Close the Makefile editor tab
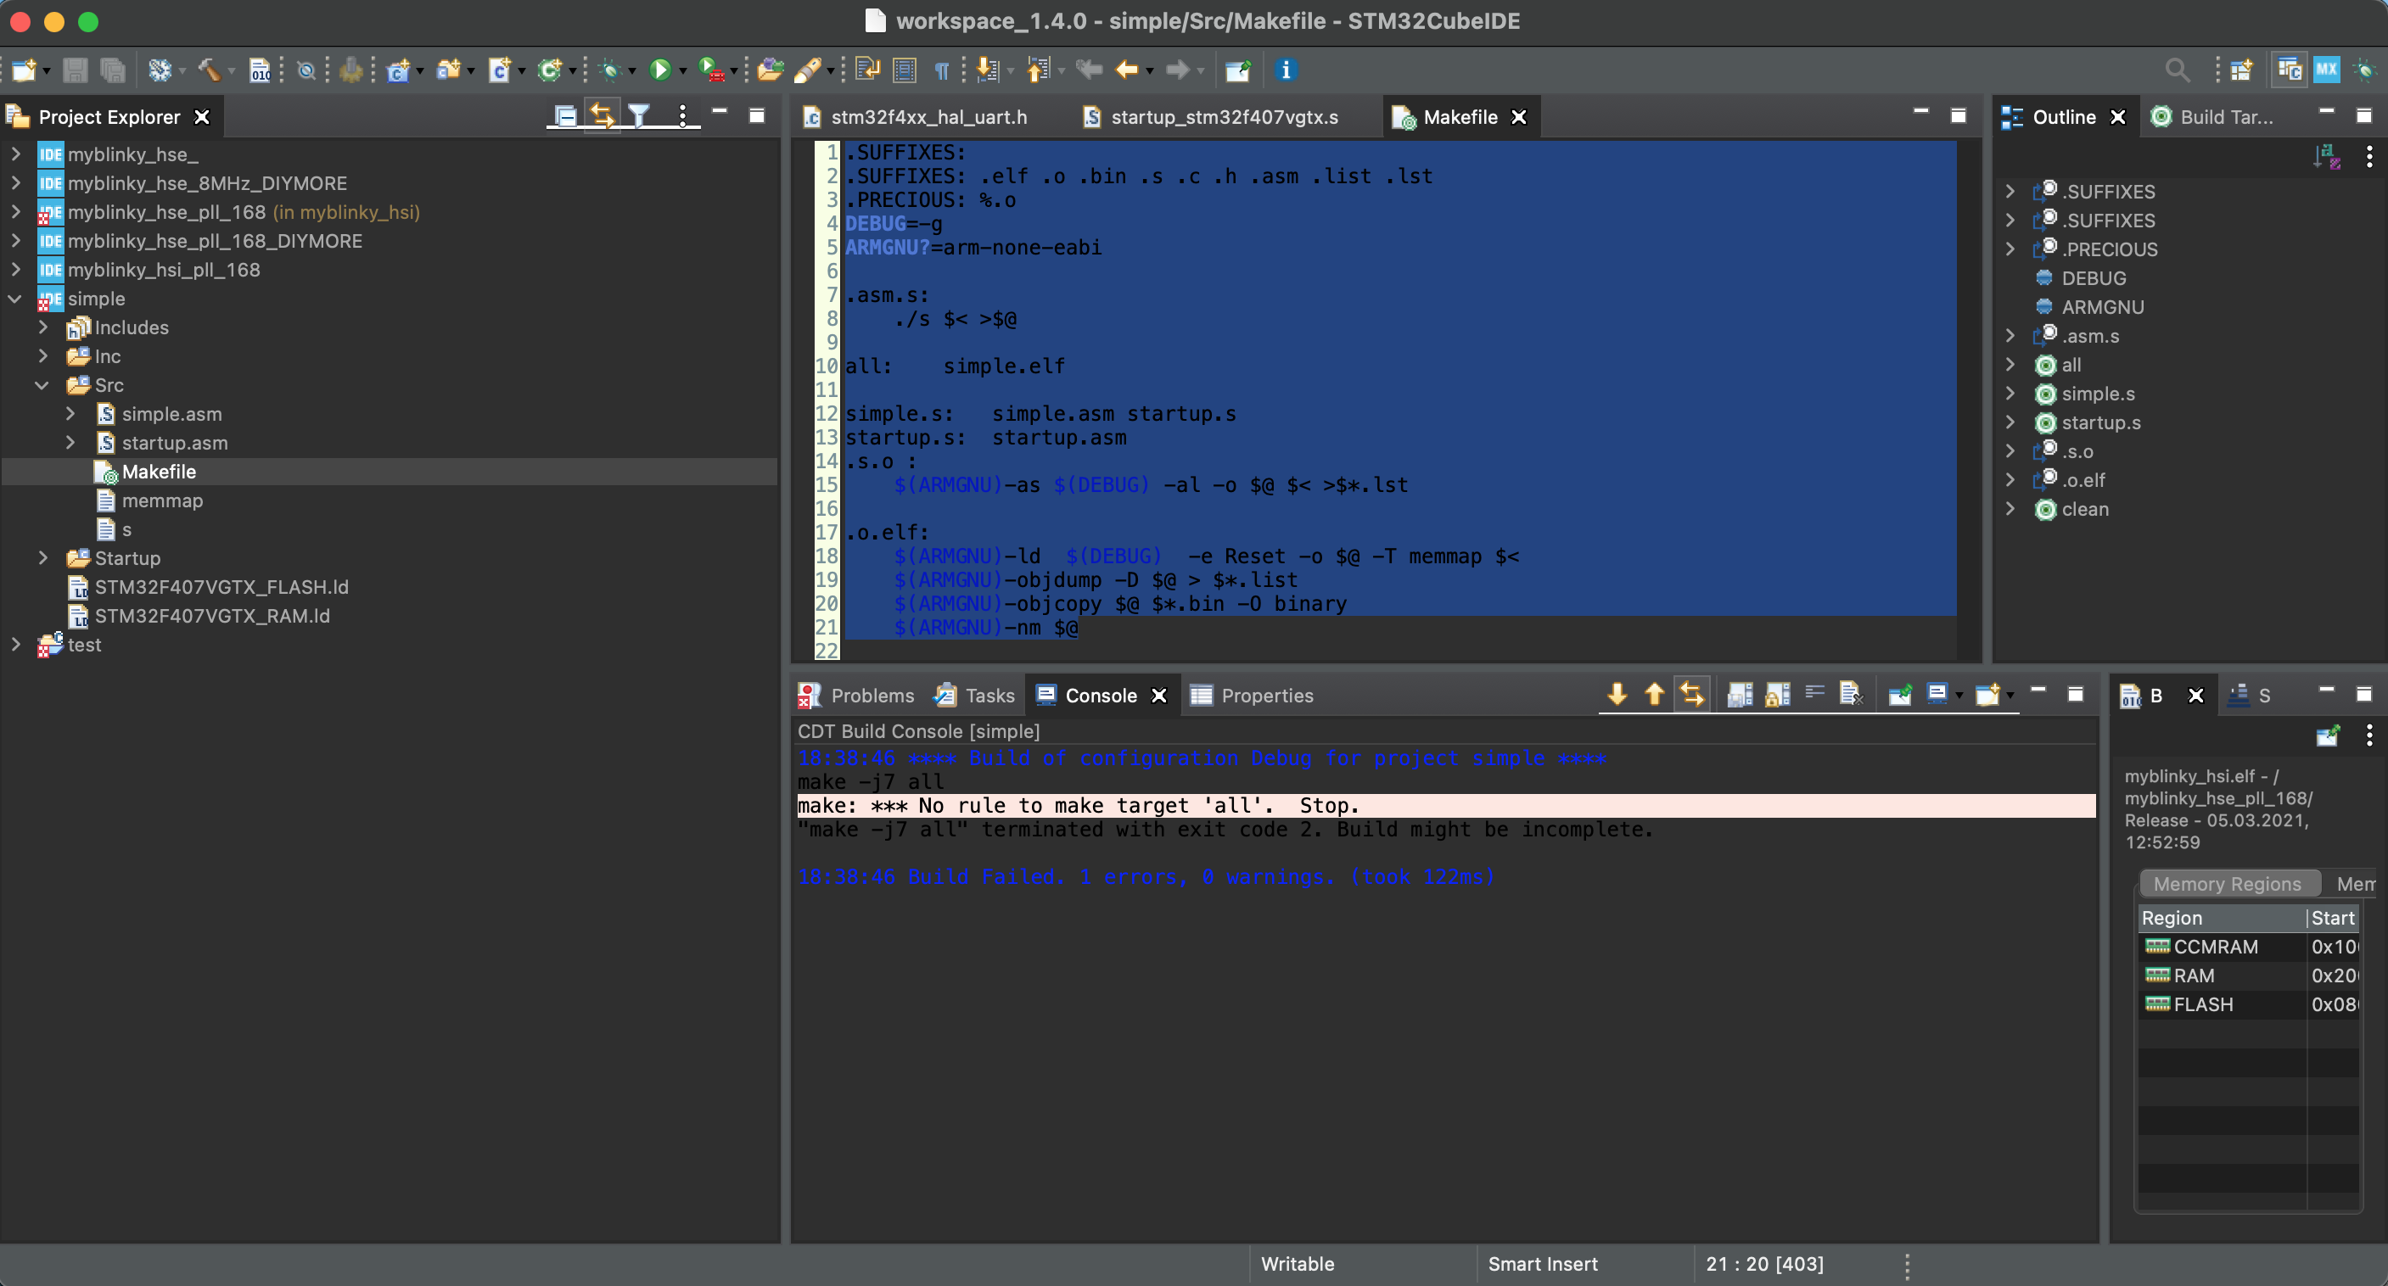 [1518, 117]
